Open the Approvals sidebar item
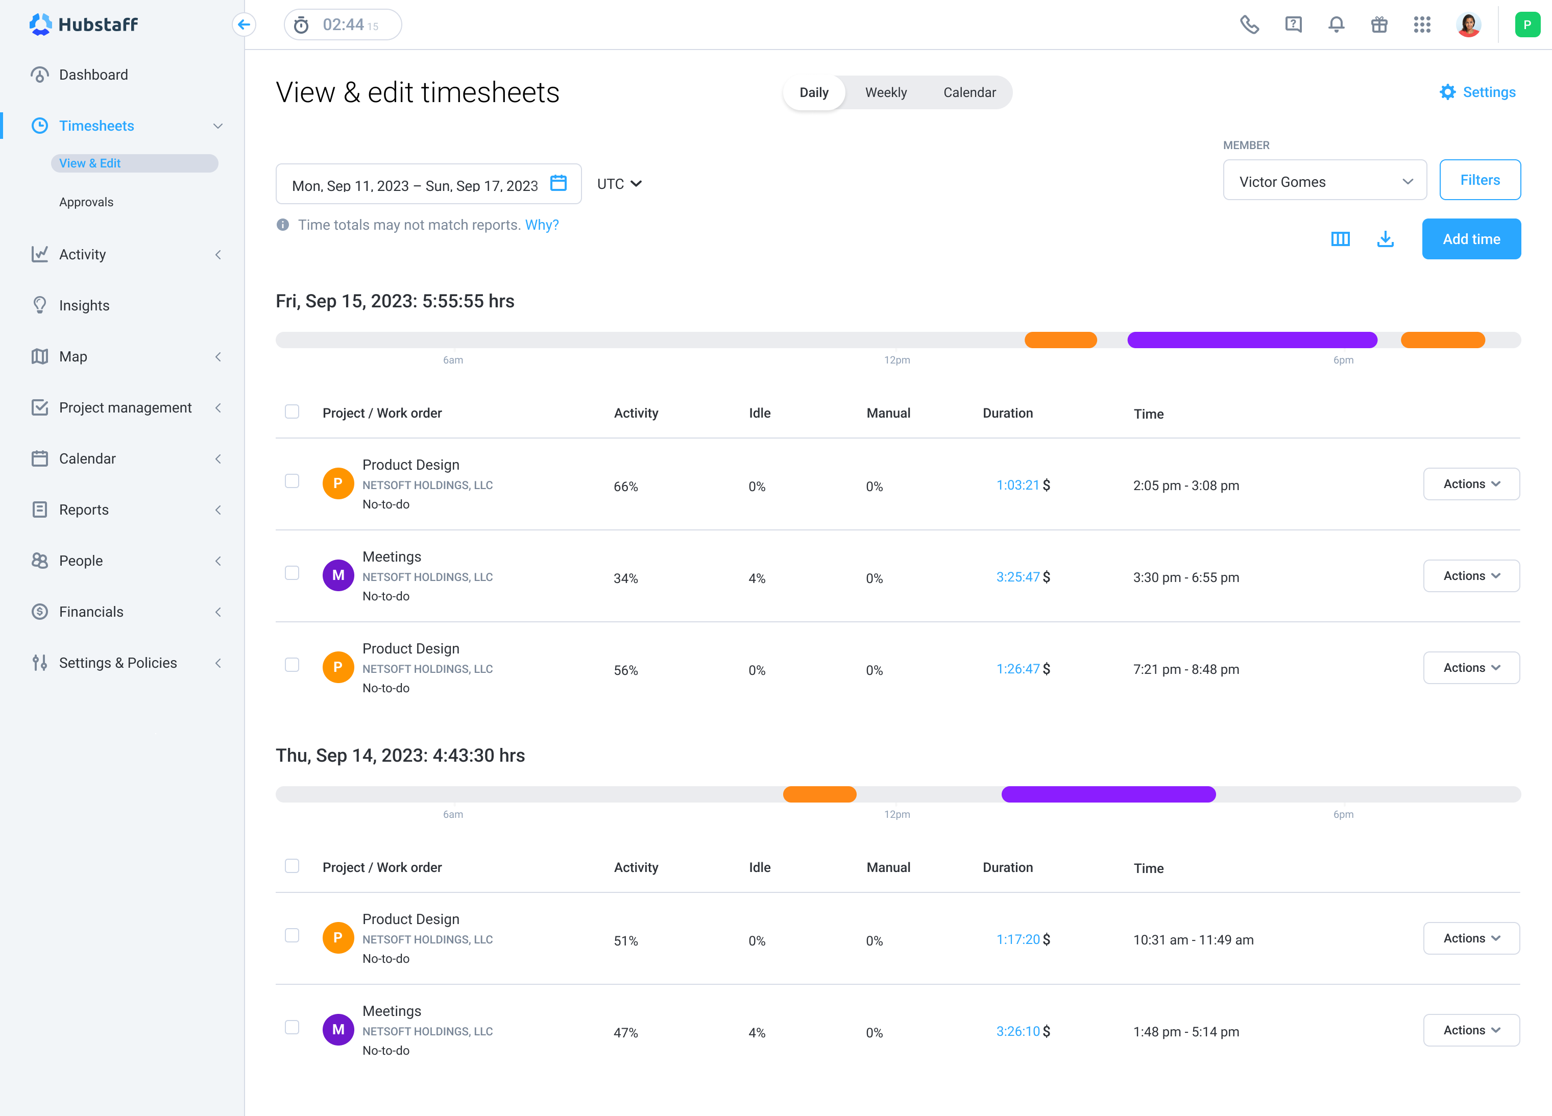Viewport: 1552px width, 1116px height. coord(86,202)
